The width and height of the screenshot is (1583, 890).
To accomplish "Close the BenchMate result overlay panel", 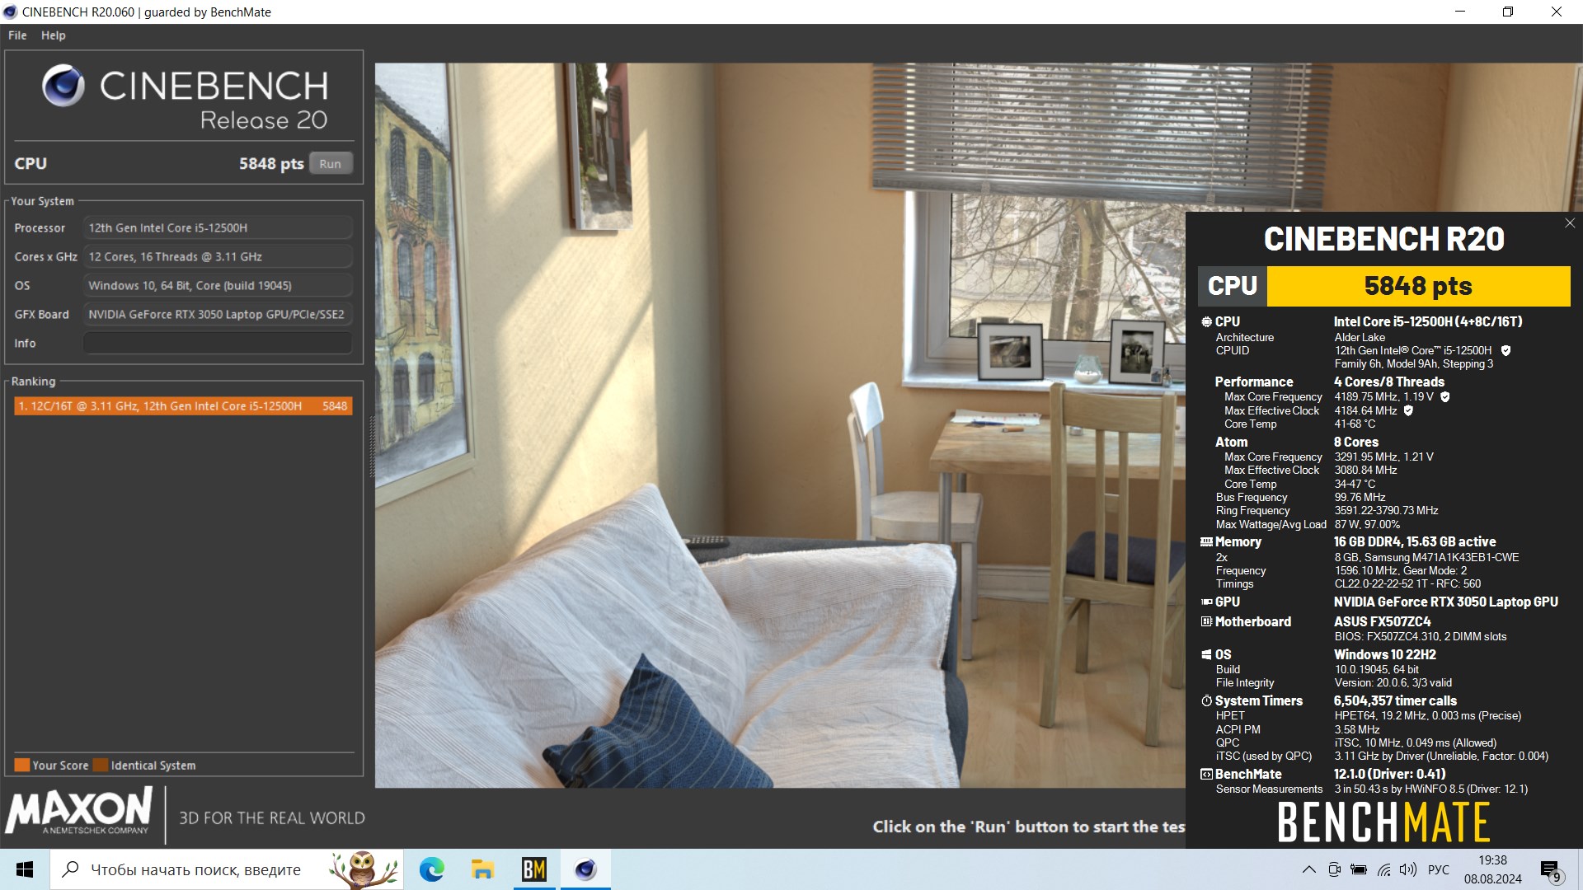I will [1570, 223].
